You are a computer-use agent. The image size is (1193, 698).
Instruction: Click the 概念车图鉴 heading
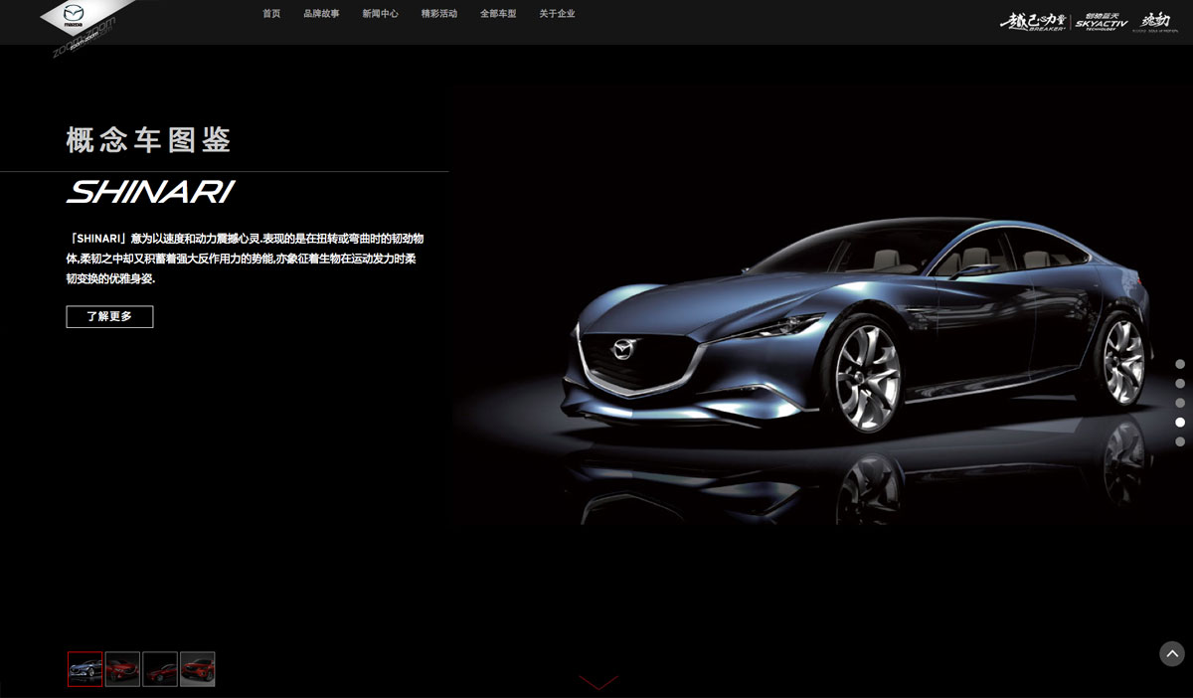click(x=149, y=140)
